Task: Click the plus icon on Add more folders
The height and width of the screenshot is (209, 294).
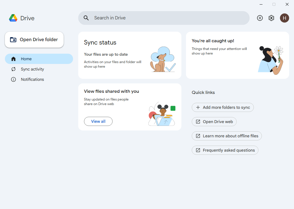Action: [198, 107]
